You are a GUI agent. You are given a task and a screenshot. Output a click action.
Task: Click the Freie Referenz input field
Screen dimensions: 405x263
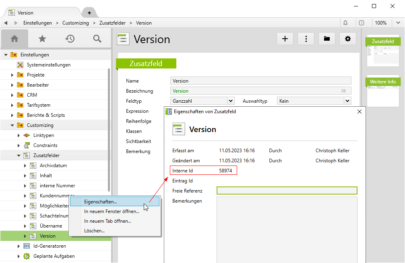[x=287, y=191]
